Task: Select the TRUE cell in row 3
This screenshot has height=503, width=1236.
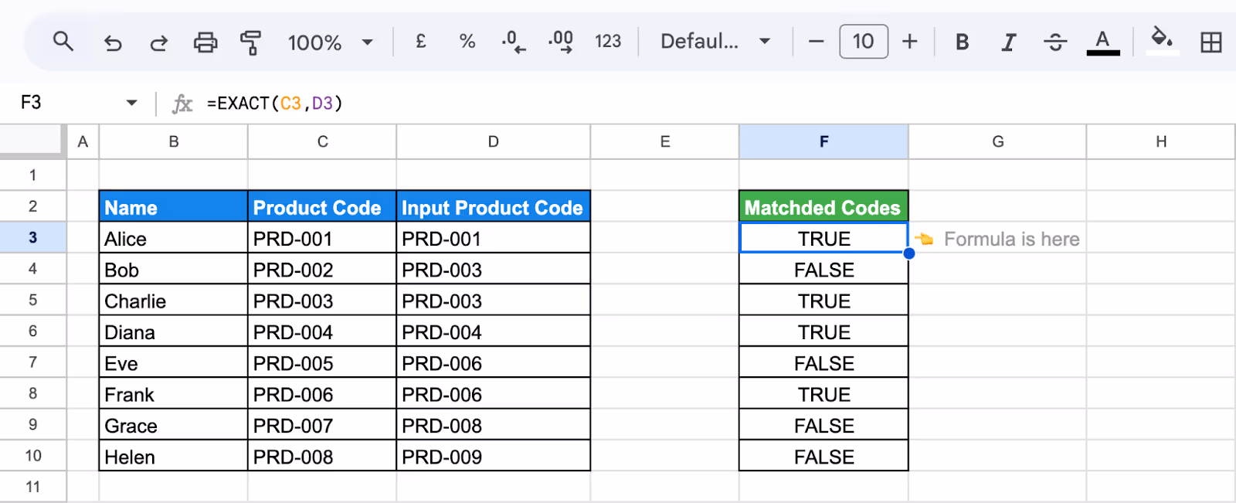Action: [823, 238]
